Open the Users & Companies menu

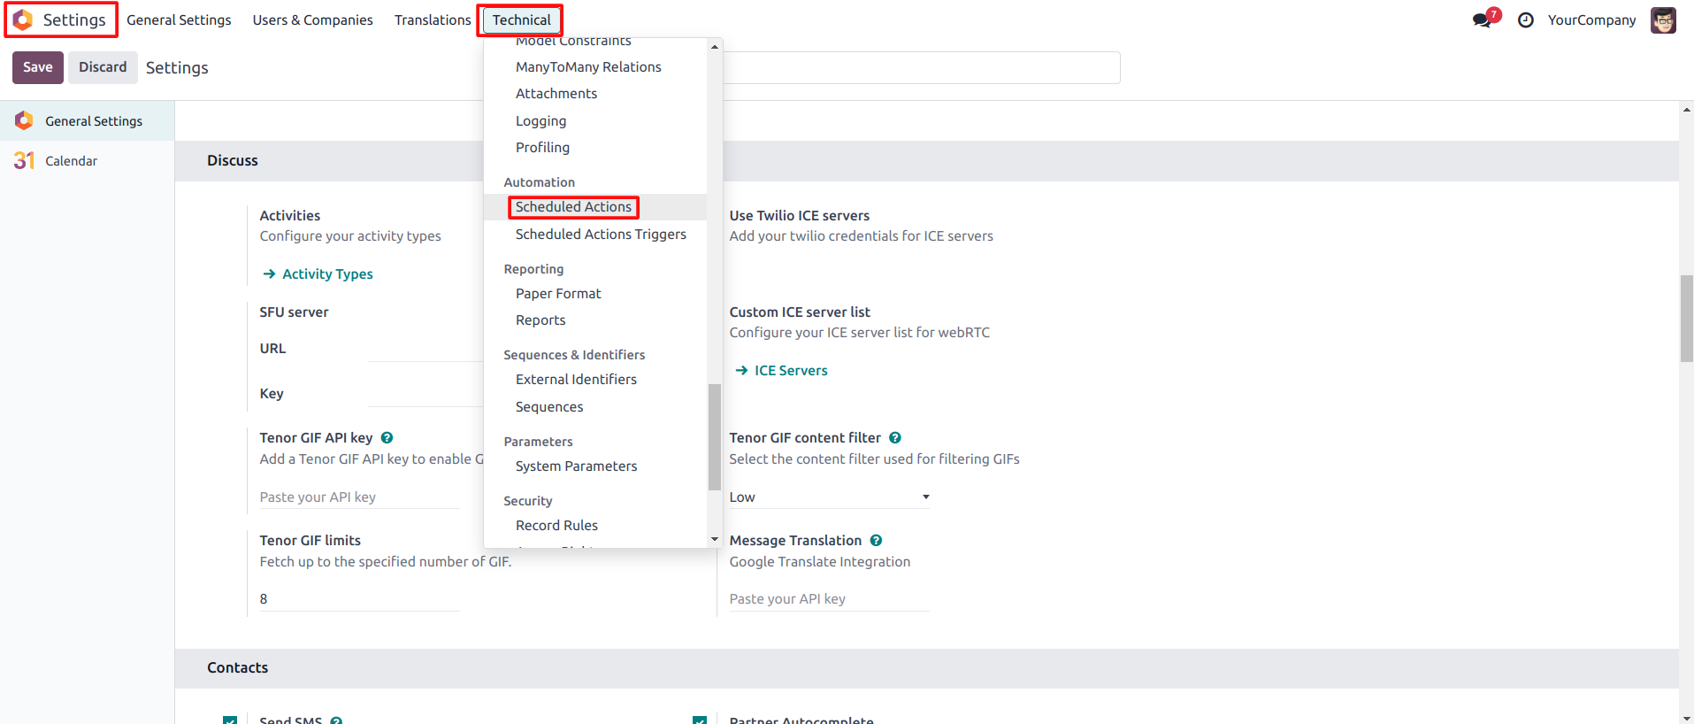(x=312, y=20)
